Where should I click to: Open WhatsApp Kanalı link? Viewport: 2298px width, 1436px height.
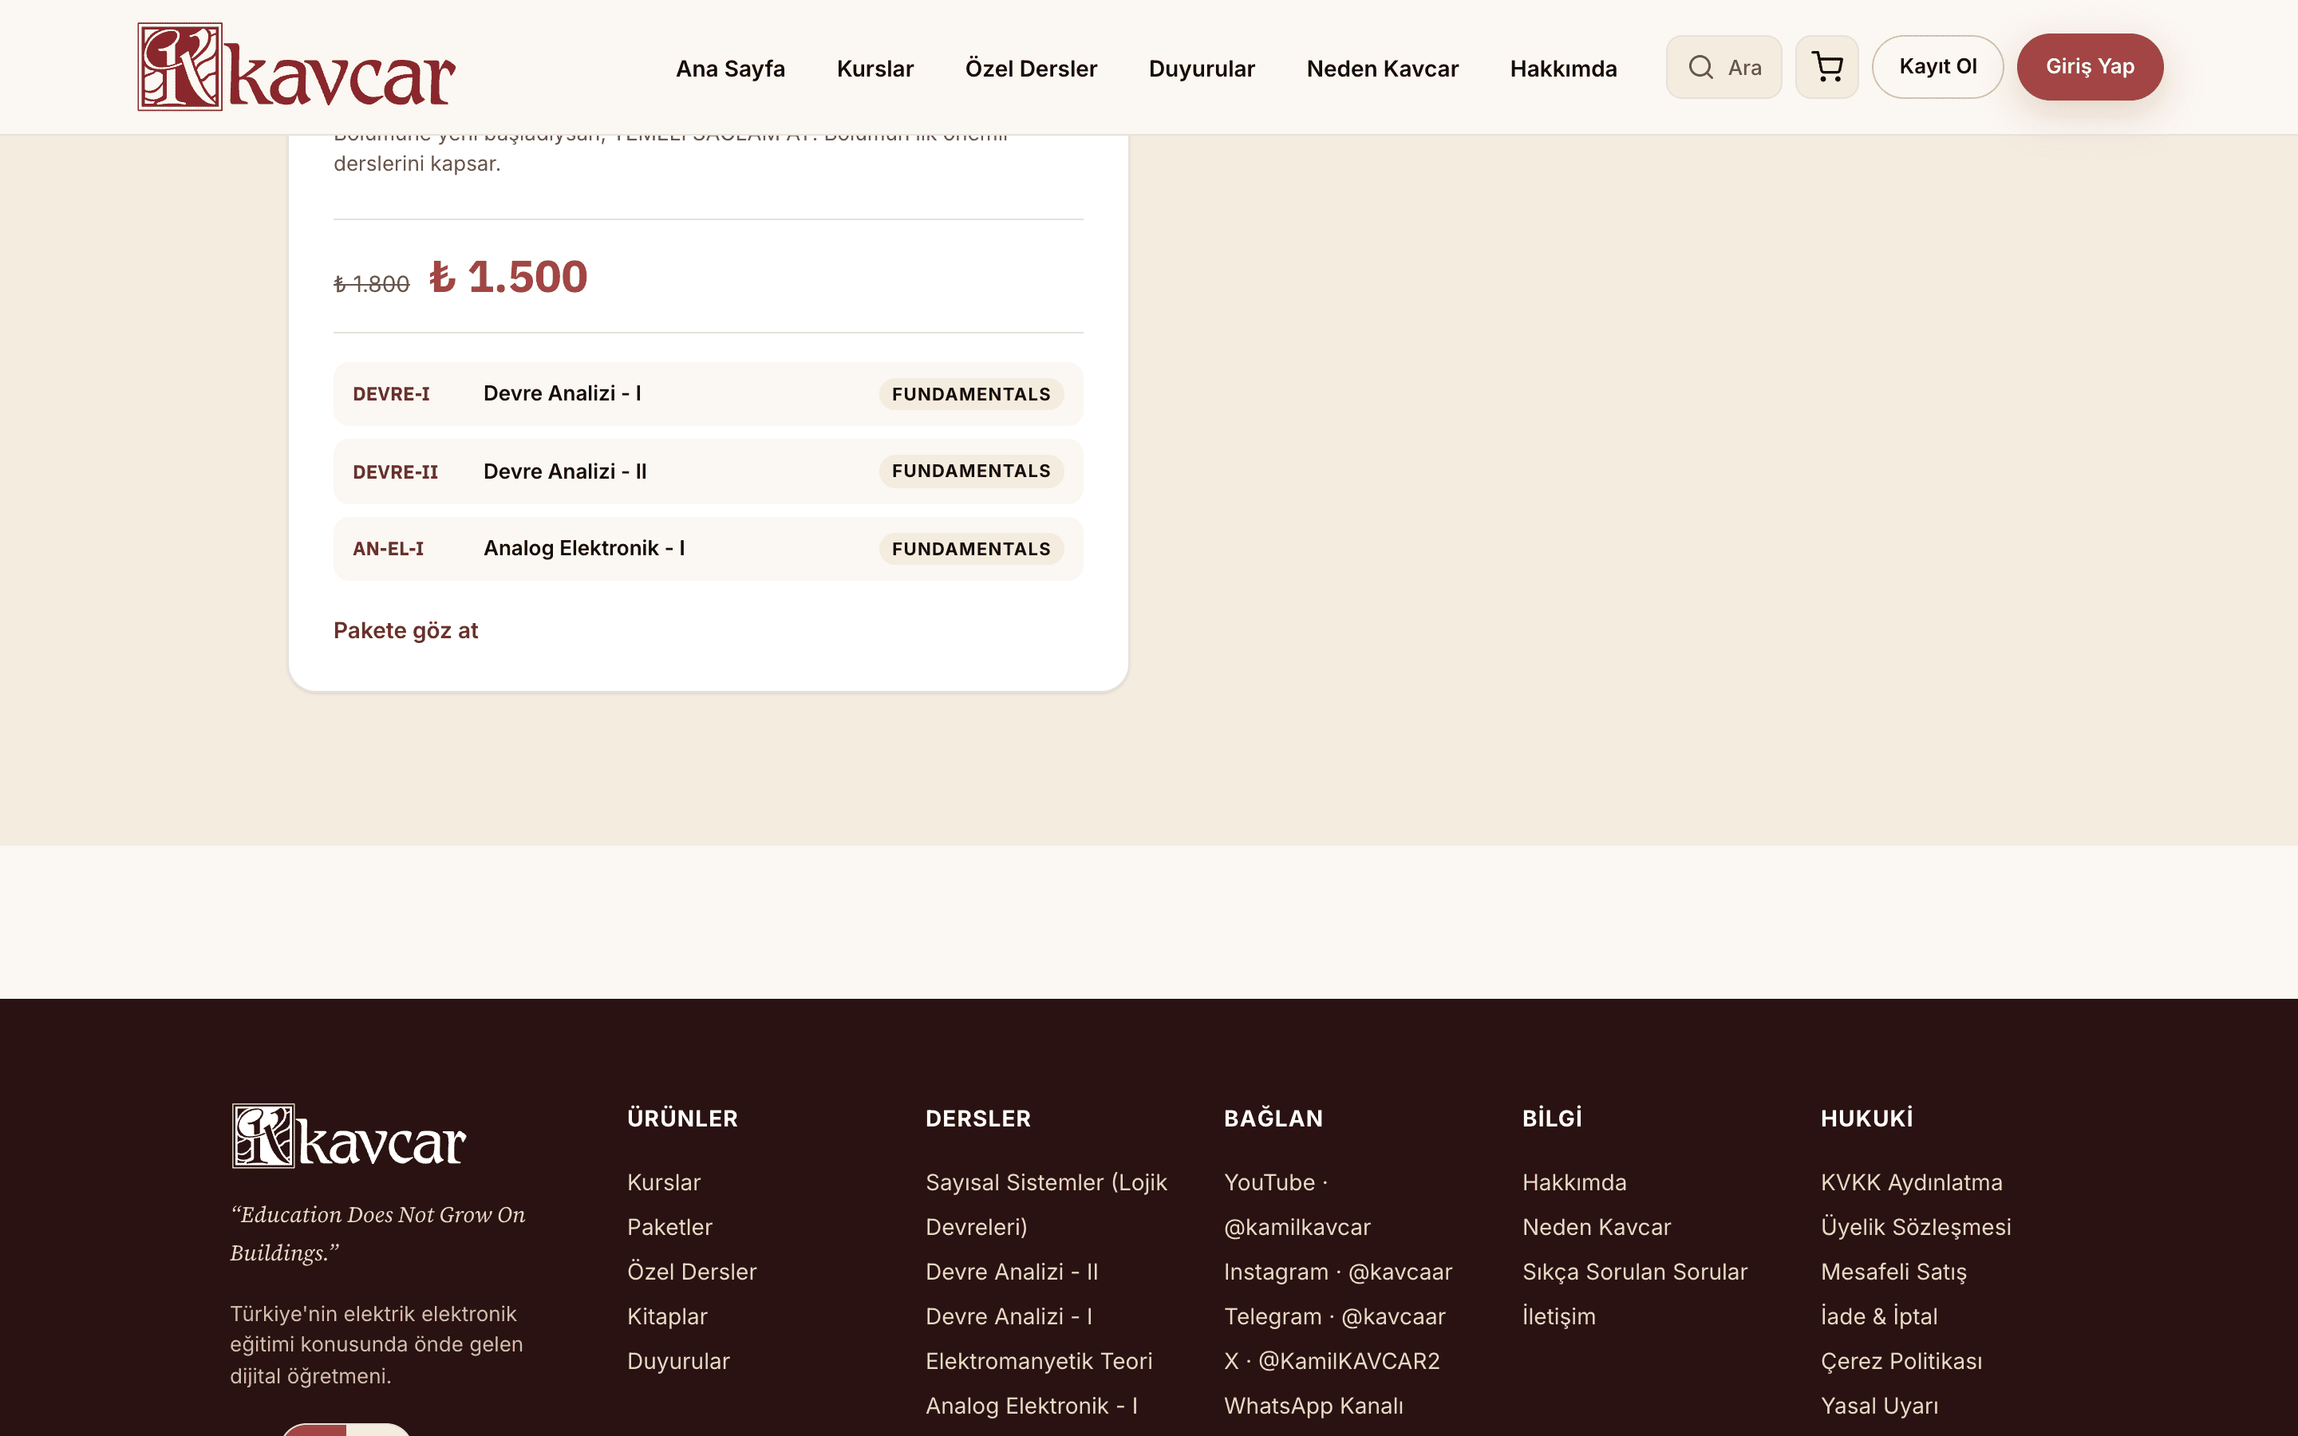click(1313, 1406)
